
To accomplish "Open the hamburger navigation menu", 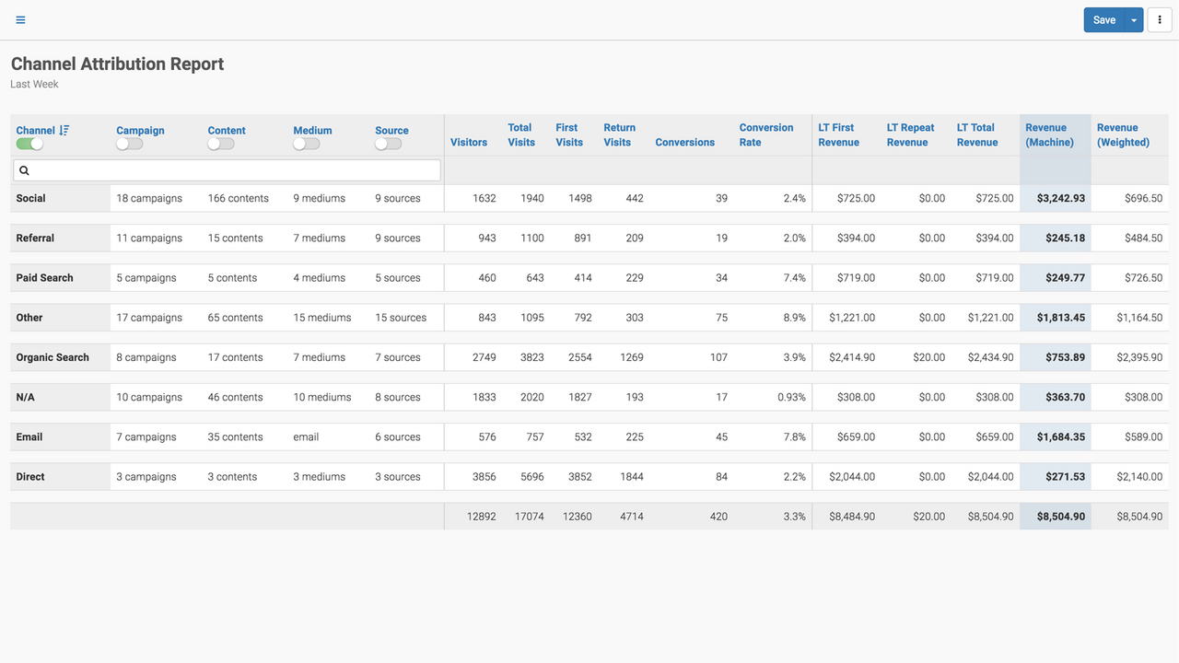I will 21,20.
